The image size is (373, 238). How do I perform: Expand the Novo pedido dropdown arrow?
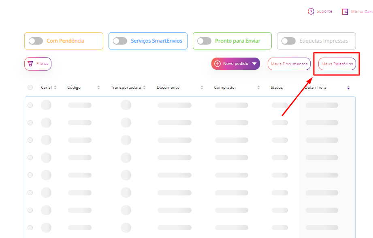254,64
